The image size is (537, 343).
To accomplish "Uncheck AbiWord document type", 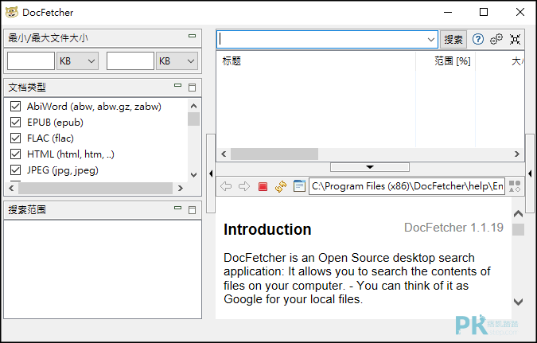I will point(15,106).
